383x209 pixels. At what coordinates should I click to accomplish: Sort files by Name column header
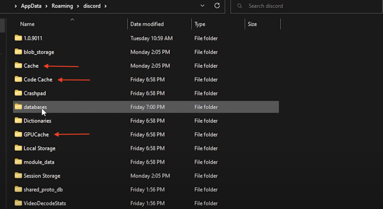[27, 24]
